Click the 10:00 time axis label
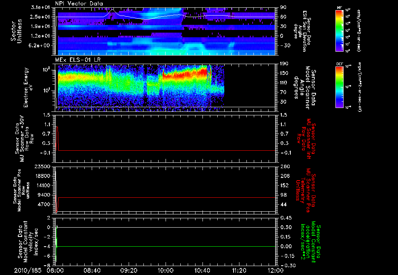Image resolution: width=398 pixels, height=275 pixels. coord(166,270)
